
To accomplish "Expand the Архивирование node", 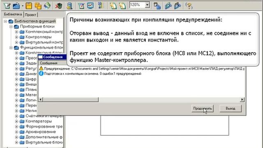I will click(16, 132).
